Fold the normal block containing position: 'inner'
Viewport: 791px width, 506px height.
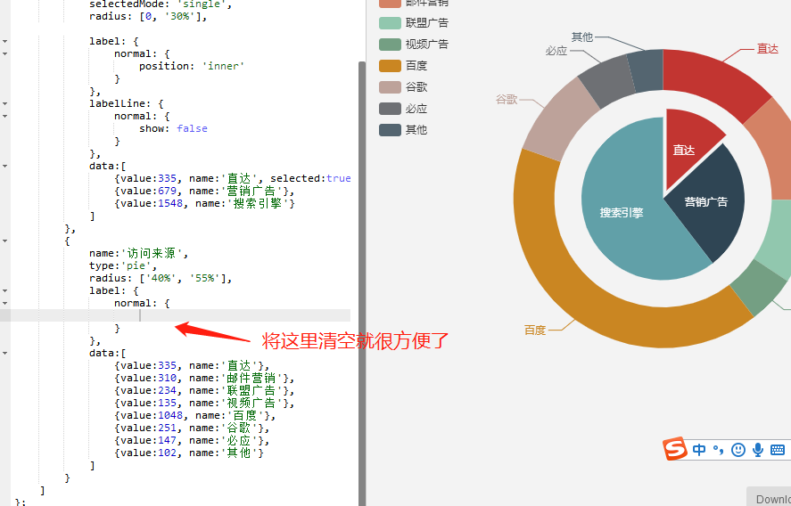tap(5, 54)
